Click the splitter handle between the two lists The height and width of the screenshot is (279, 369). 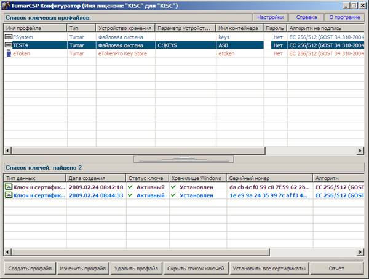click(184, 157)
